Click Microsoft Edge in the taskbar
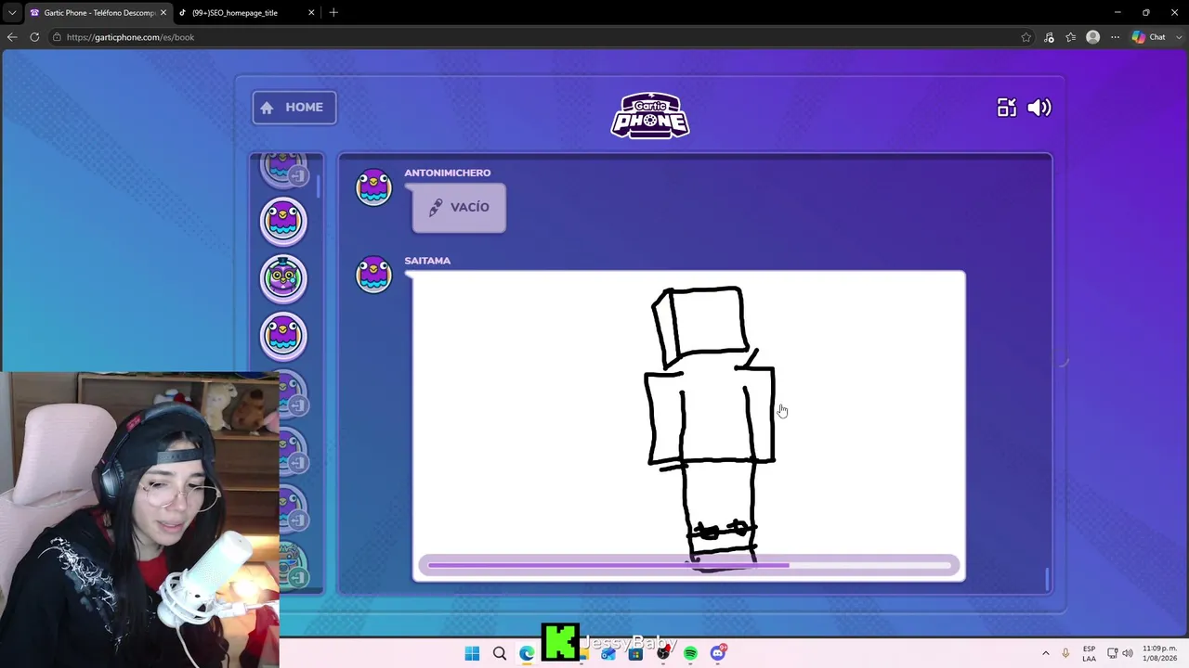The image size is (1189, 668). 527,653
